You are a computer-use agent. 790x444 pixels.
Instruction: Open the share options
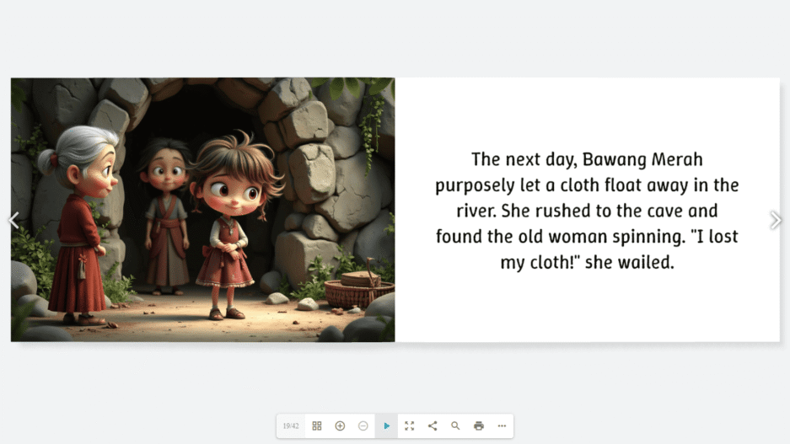[x=433, y=425]
